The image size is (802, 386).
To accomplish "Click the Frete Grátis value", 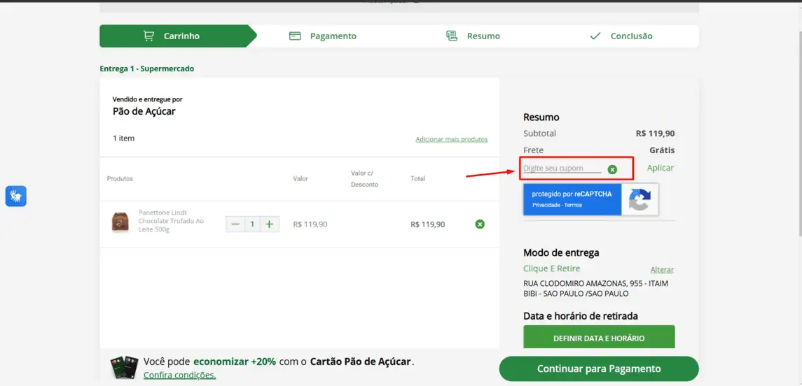I will click(x=662, y=150).
